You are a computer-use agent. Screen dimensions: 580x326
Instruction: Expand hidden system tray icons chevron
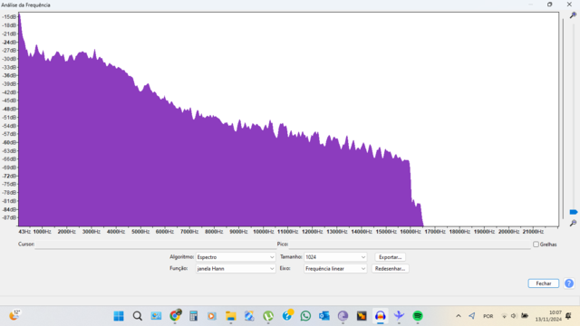(459, 316)
